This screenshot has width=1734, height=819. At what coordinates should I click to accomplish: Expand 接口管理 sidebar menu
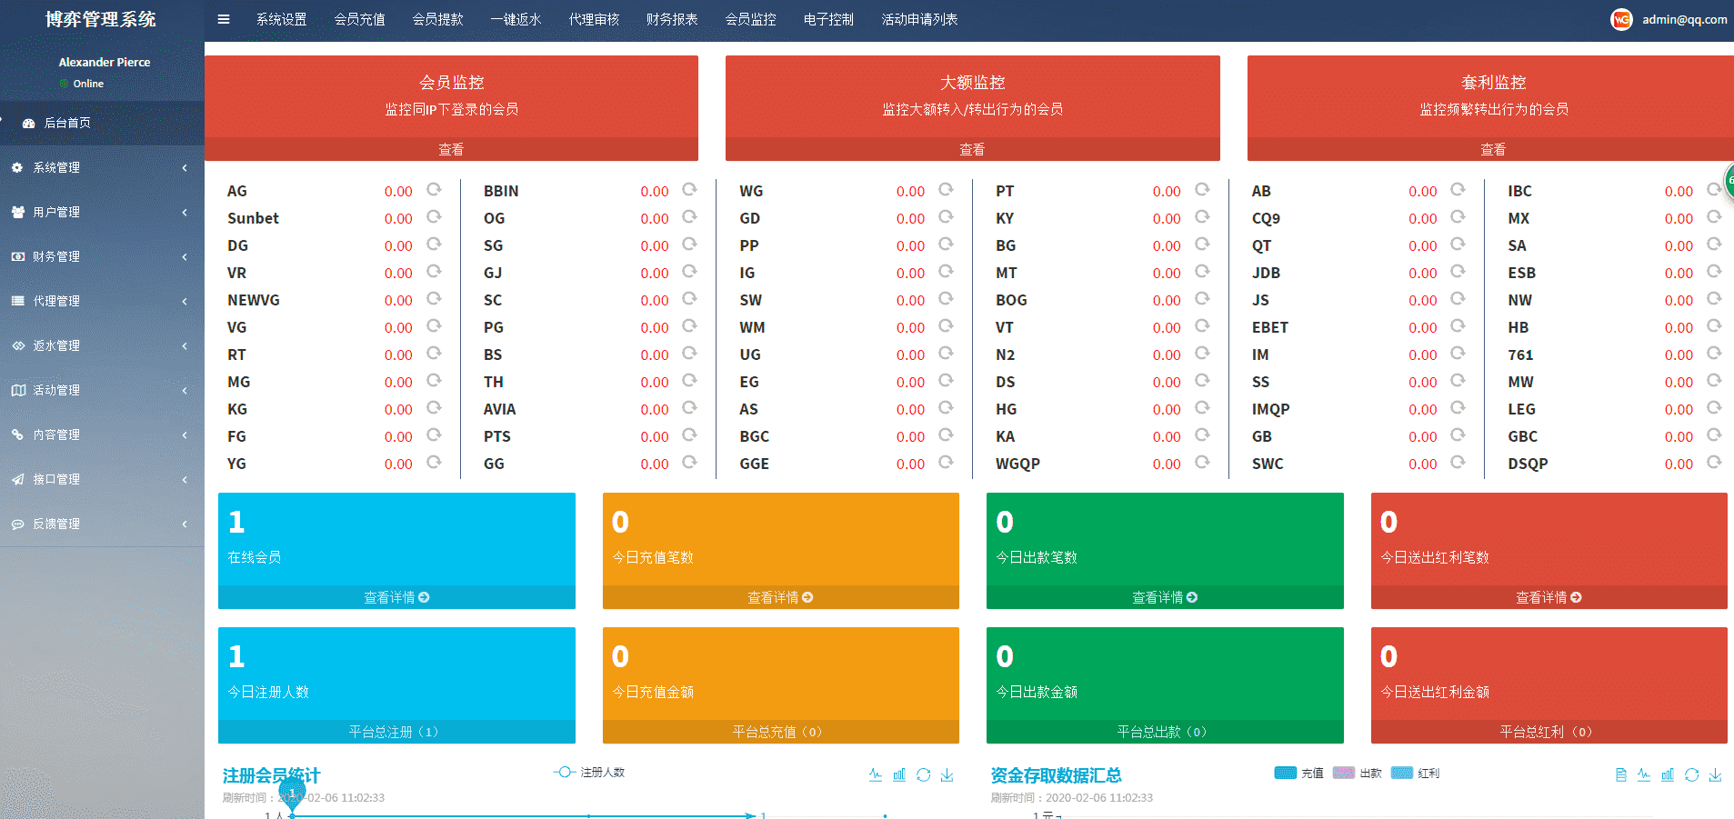[102, 479]
